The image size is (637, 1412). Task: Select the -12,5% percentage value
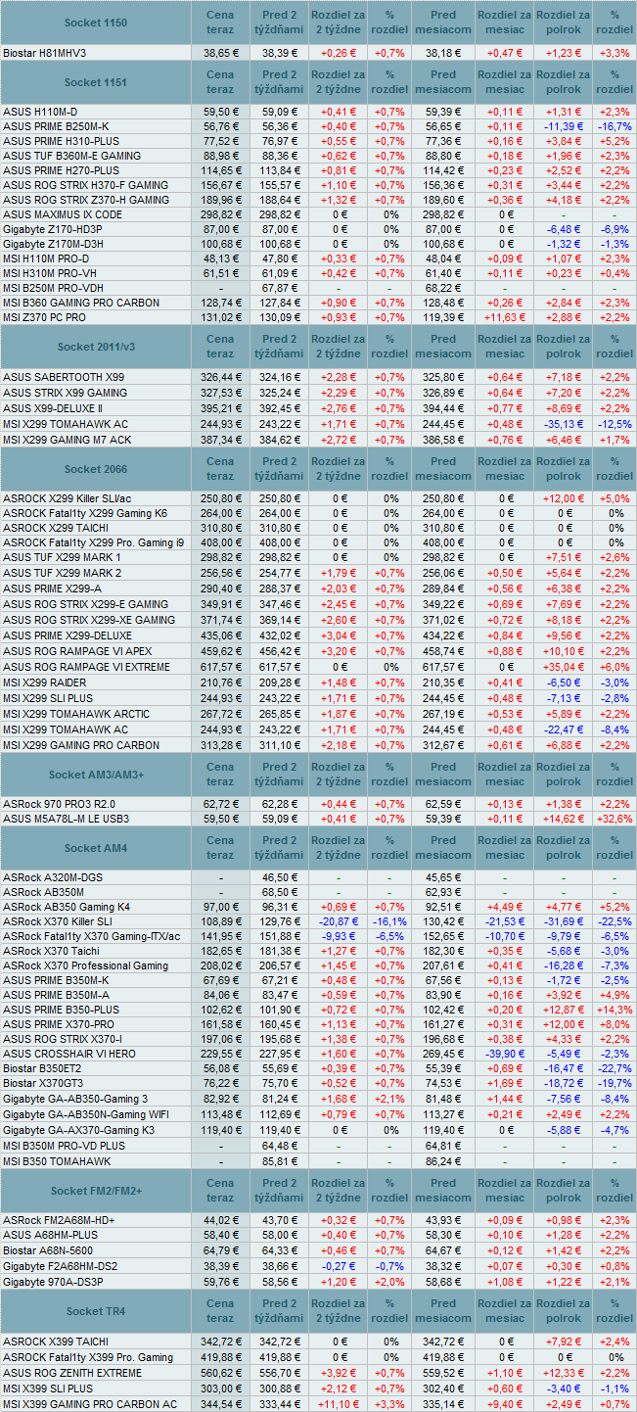[x=614, y=423]
